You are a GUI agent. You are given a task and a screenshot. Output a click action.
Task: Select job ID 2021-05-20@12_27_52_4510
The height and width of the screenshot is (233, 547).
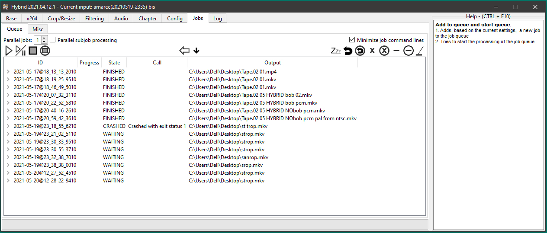click(45, 173)
